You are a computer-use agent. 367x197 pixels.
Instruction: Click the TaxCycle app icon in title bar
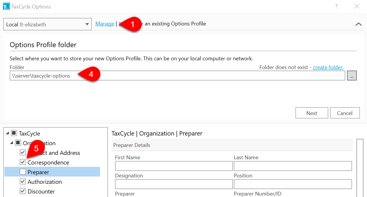(6, 6)
